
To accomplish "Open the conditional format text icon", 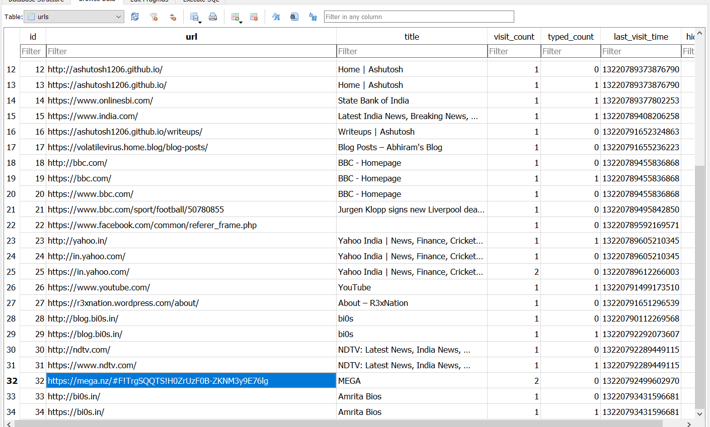I will [276, 17].
